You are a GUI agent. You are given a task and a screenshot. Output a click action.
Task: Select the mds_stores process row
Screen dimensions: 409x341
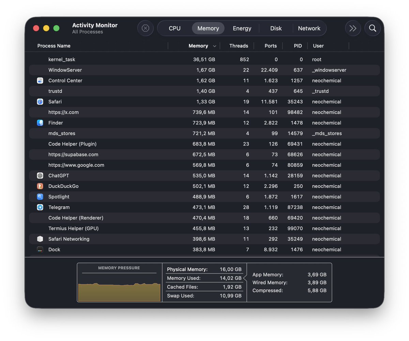(x=204, y=134)
